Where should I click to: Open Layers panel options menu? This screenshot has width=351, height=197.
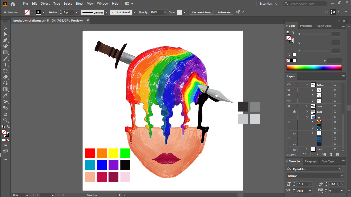pyautogui.click(x=343, y=76)
